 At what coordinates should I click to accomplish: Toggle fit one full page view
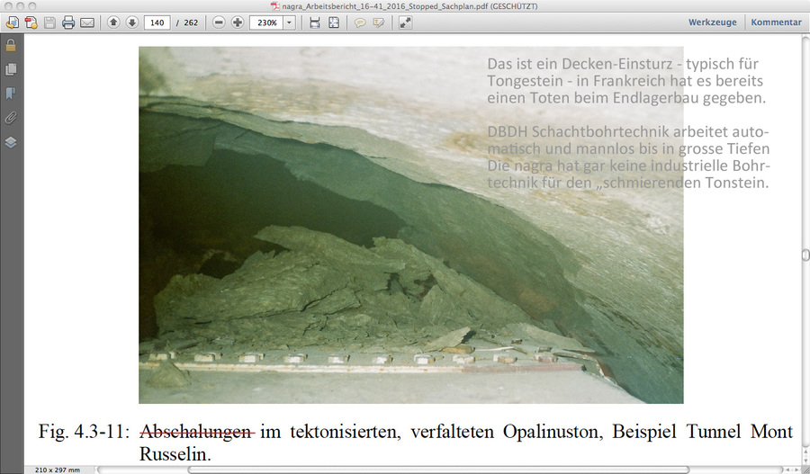pos(334,22)
